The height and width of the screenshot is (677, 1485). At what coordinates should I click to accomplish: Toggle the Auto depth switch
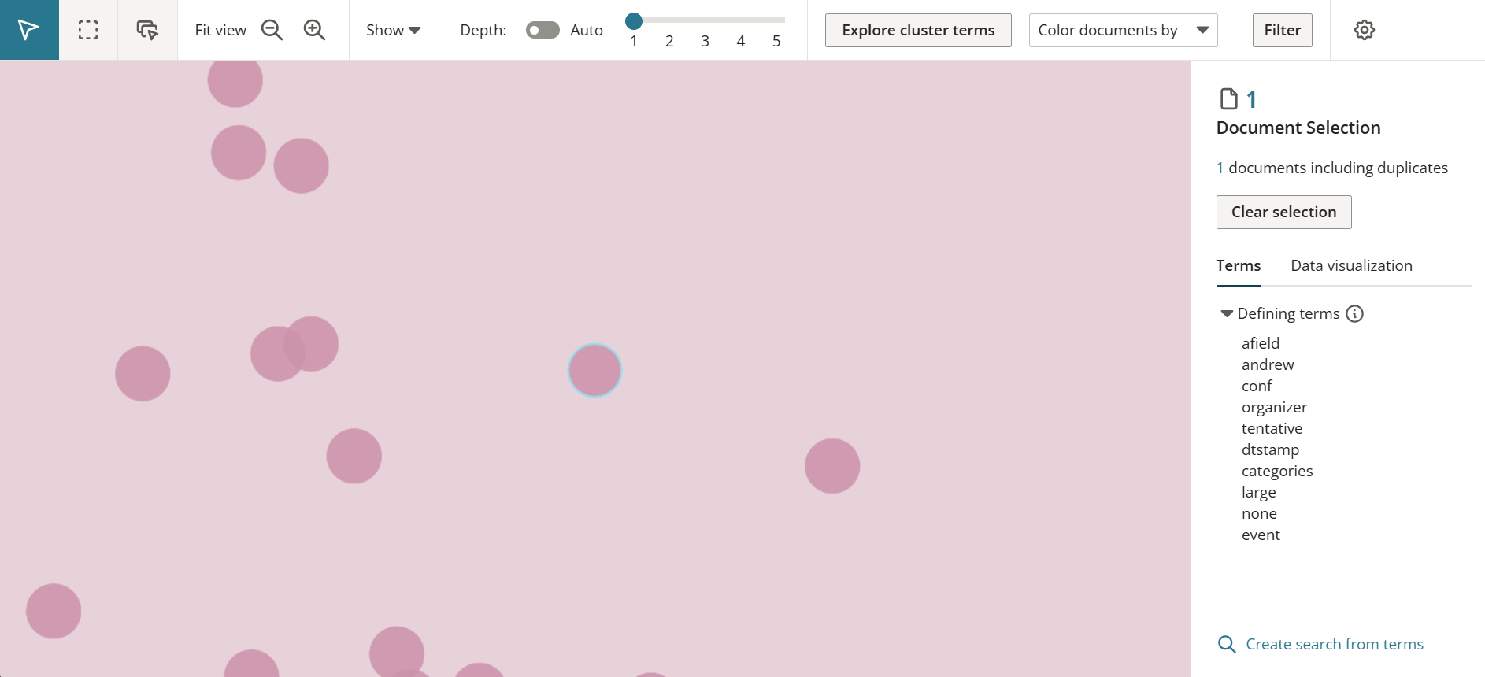click(x=543, y=30)
